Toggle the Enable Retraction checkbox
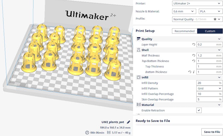Screen dimensions: 223x136 [x=199, y=110]
